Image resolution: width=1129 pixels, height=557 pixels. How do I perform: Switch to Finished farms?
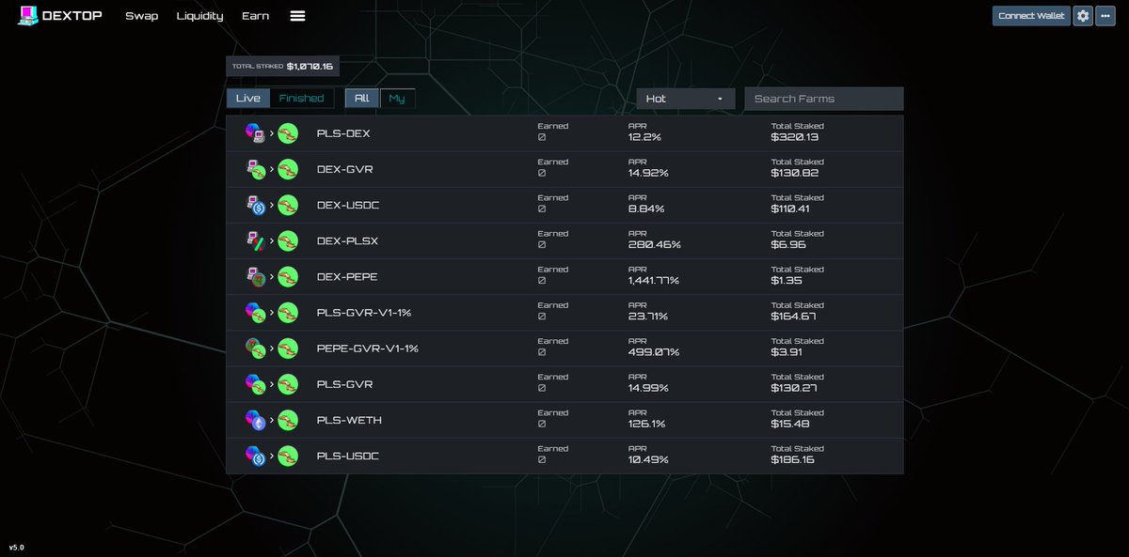(302, 99)
